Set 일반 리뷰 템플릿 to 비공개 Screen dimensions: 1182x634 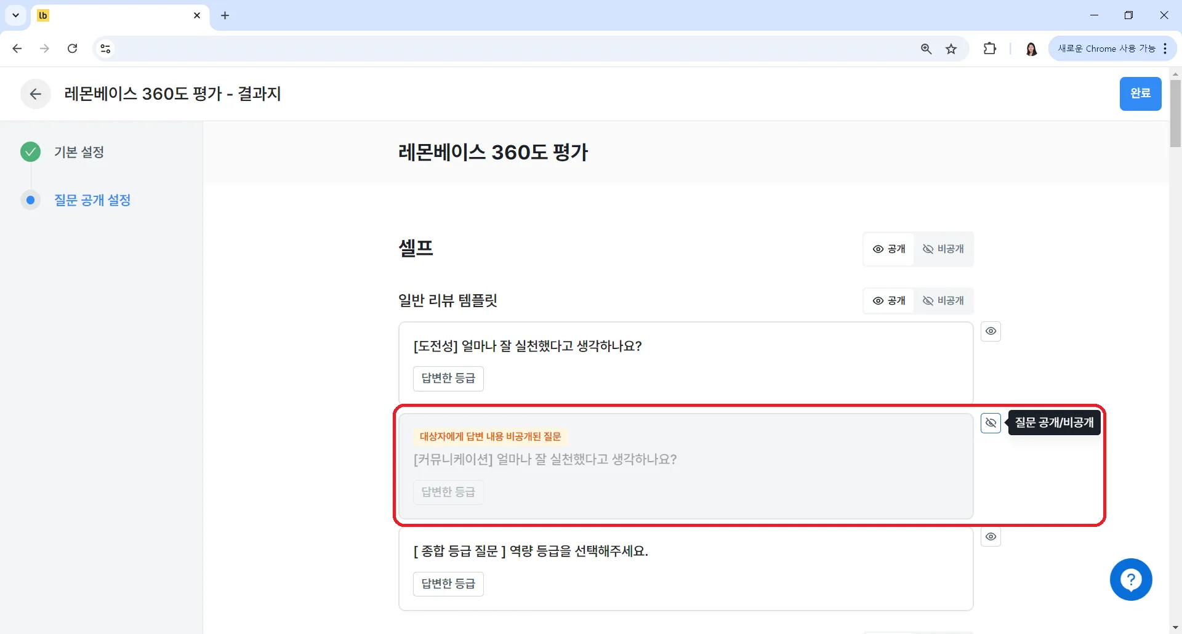[943, 300]
